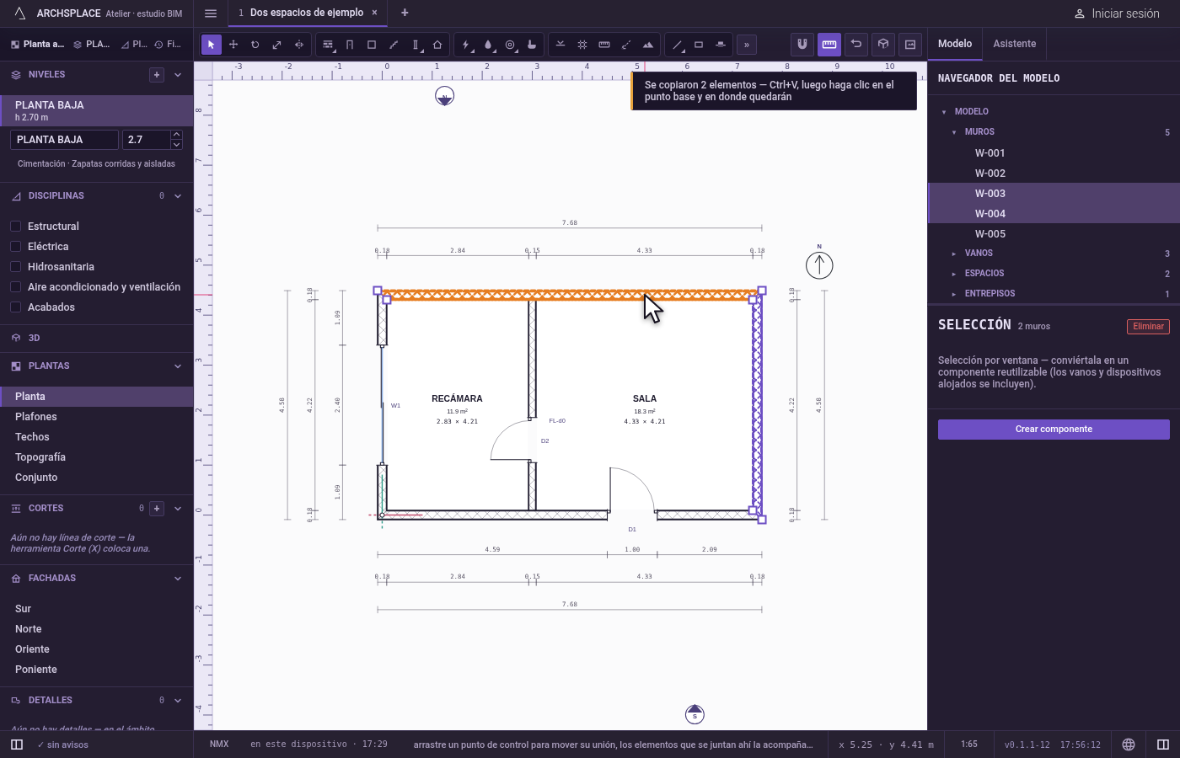
Task: Expand the VANOS tree node
Action: [954, 254]
